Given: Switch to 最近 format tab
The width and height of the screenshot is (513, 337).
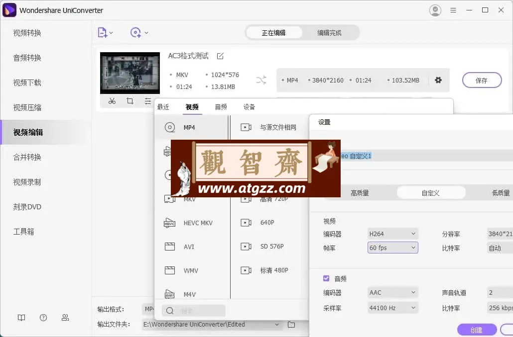Looking at the screenshot, I should (x=163, y=107).
